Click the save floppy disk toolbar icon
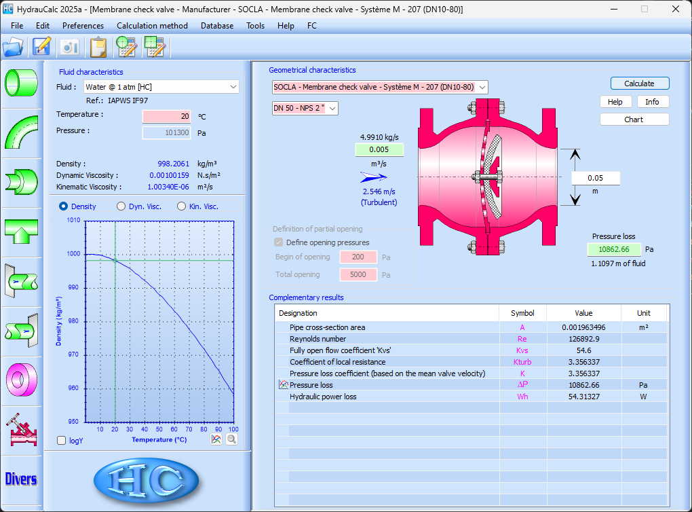The height and width of the screenshot is (512, 692). click(42, 47)
